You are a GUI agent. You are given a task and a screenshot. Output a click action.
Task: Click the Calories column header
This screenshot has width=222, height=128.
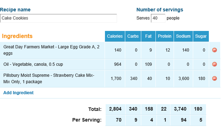click(x=115, y=36)
